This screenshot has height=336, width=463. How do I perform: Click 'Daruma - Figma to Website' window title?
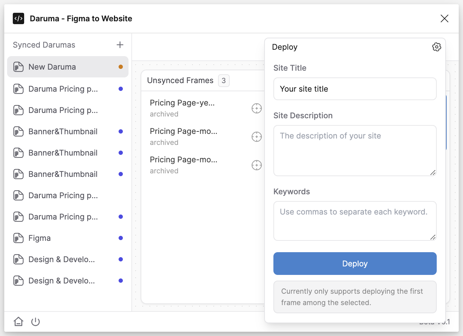(81, 18)
